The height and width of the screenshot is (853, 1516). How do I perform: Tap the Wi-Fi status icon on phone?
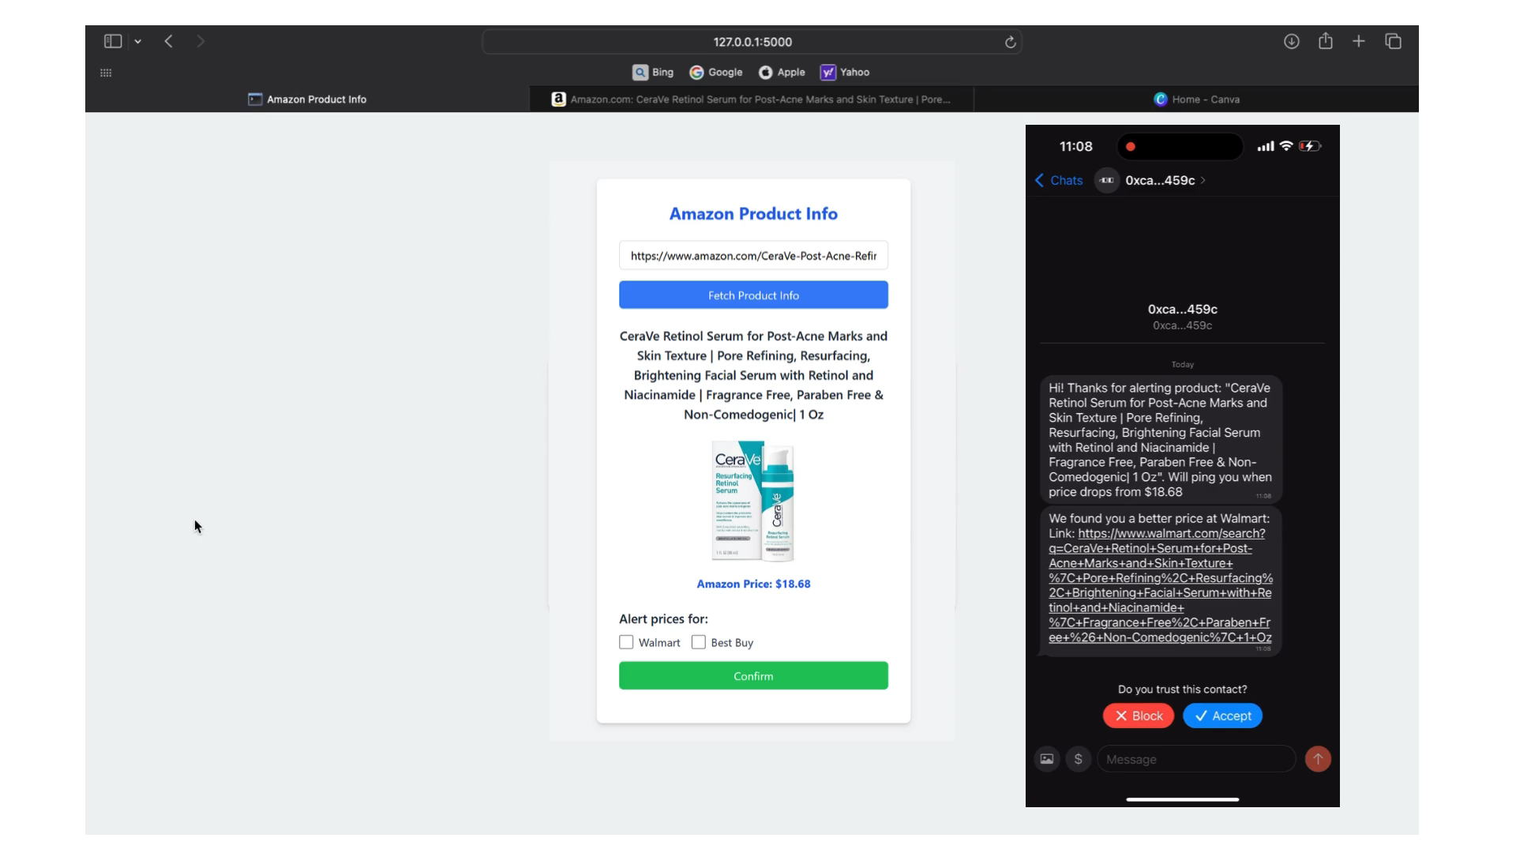coord(1286,146)
